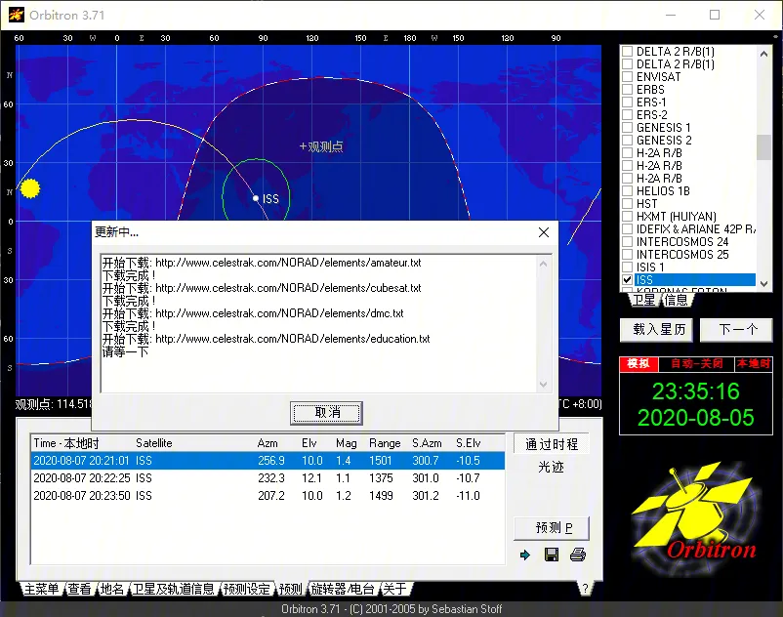Click the ISS satellite marker on map

[256, 198]
